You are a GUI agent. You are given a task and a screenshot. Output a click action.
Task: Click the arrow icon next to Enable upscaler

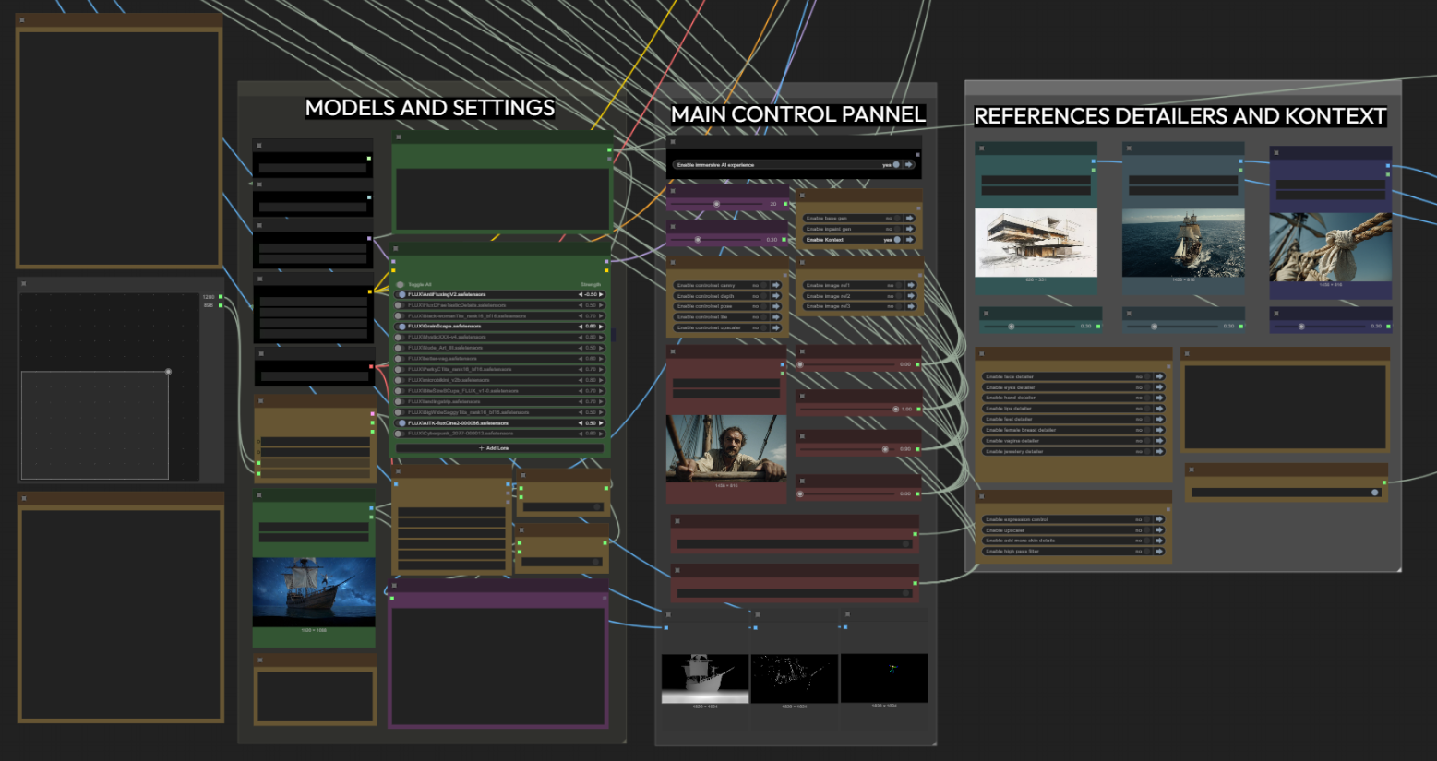1159,530
